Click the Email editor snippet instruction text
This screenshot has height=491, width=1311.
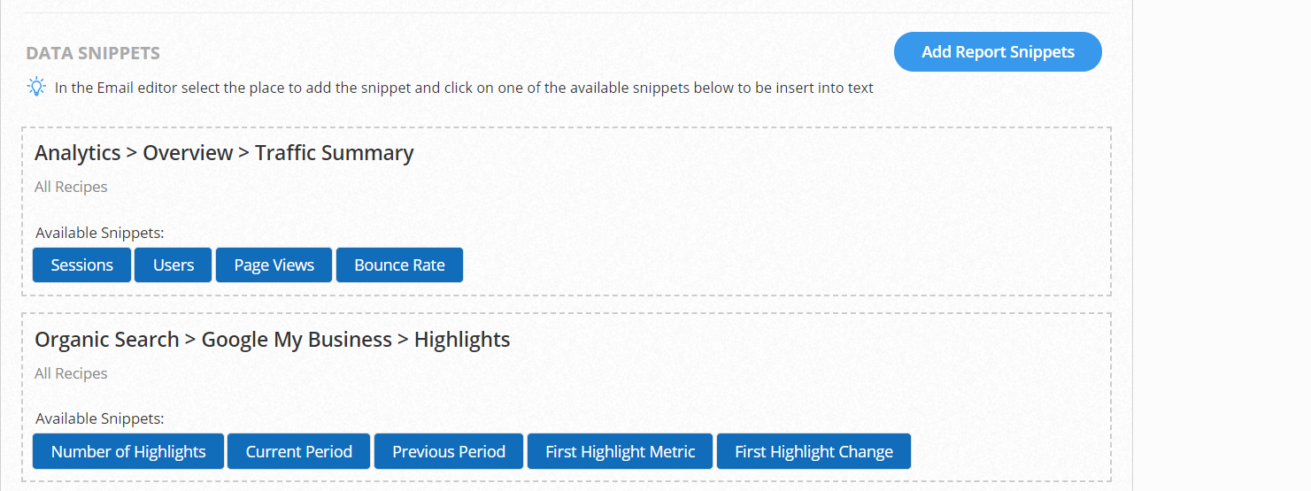pyautogui.click(x=464, y=88)
